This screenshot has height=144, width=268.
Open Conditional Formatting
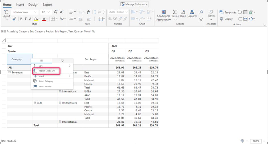pyautogui.click(x=164, y=16)
